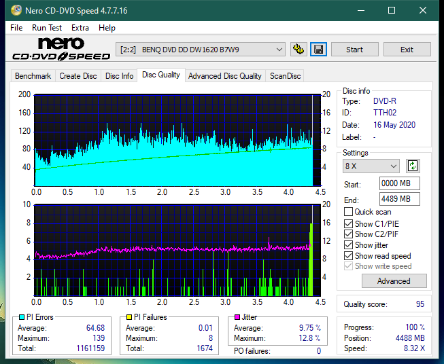This screenshot has height=364, width=444.
Task: Maximize the Nero CD-DVD Speed window
Action: (x=392, y=10)
